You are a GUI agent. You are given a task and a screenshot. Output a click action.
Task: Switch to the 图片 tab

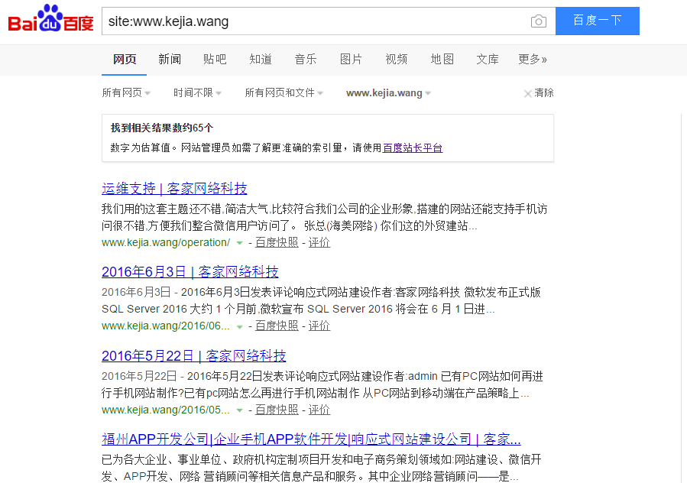(351, 60)
